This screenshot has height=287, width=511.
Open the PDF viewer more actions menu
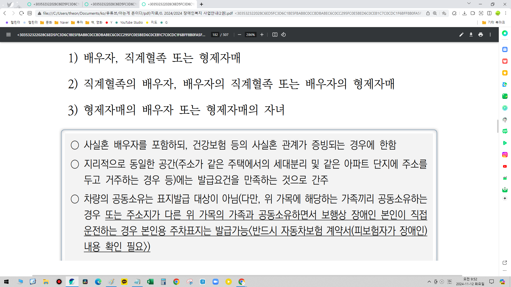[x=490, y=35]
